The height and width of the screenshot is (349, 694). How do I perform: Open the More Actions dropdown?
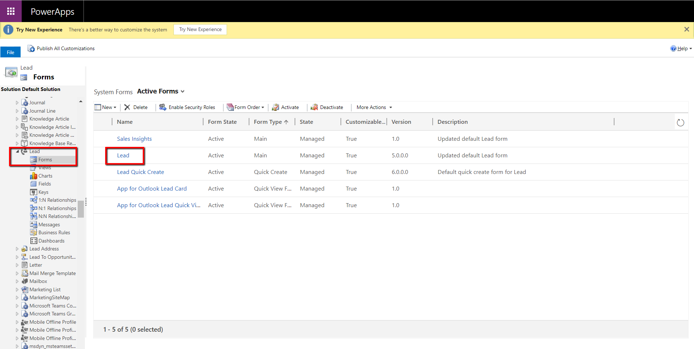(391, 108)
